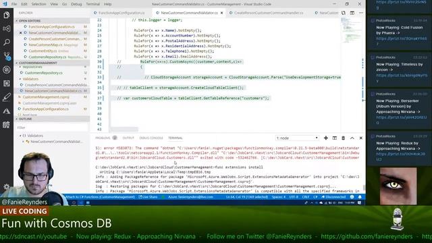Change language mode via C# status item
Viewport: 432px width, 243px height.
click(315, 197)
